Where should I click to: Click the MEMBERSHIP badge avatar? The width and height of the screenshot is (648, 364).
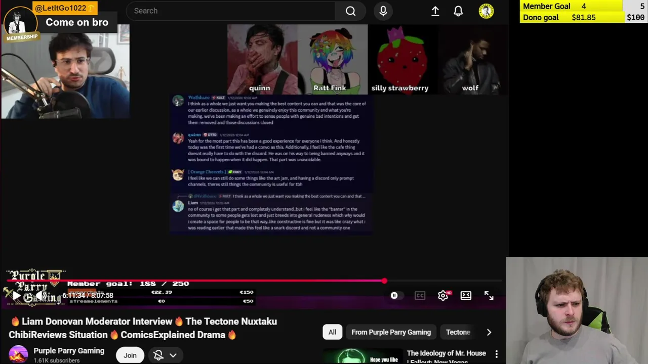(21, 23)
